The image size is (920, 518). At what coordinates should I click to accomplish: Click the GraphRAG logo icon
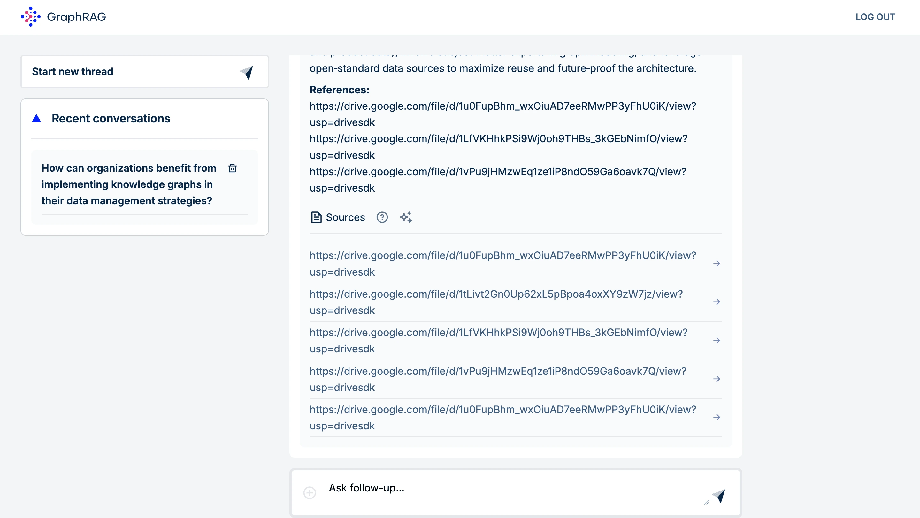(31, 16)
